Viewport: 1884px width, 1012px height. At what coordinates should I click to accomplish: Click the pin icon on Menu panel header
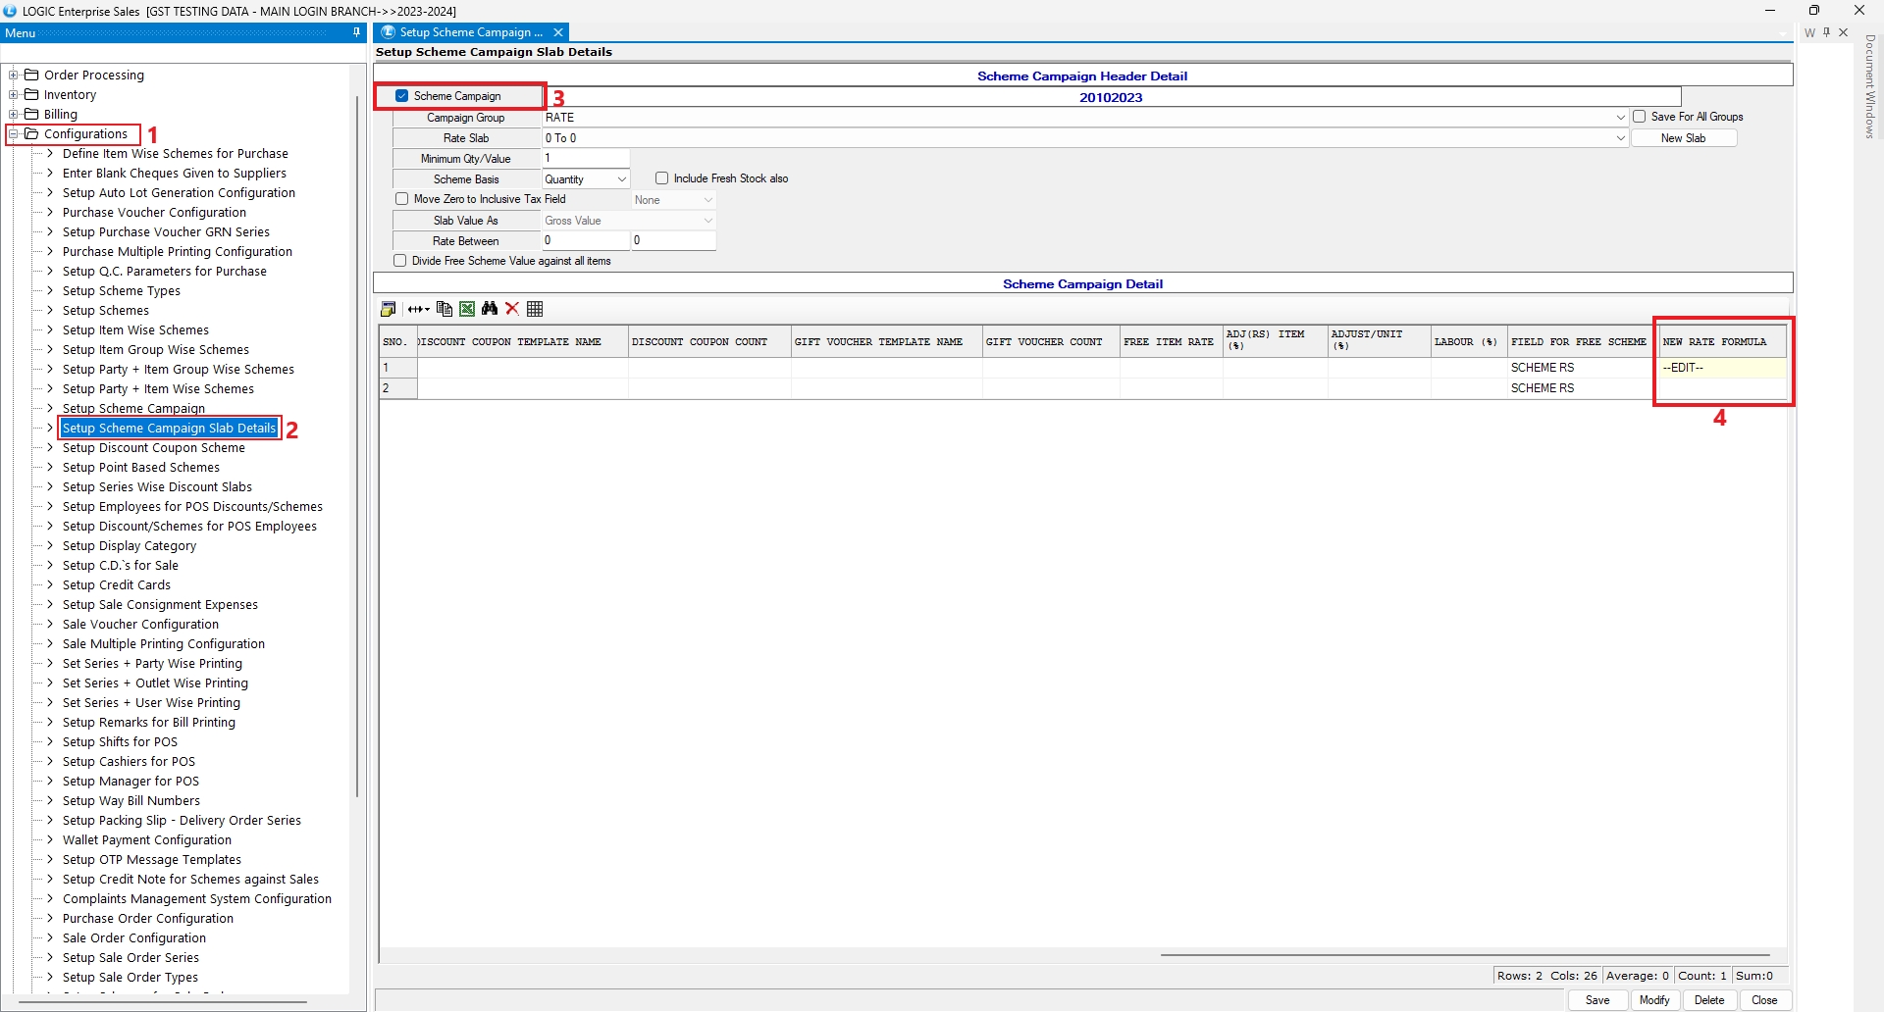[356, 33]
